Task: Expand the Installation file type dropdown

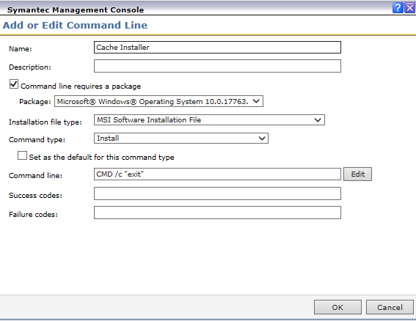Action: tap(209, 119)
